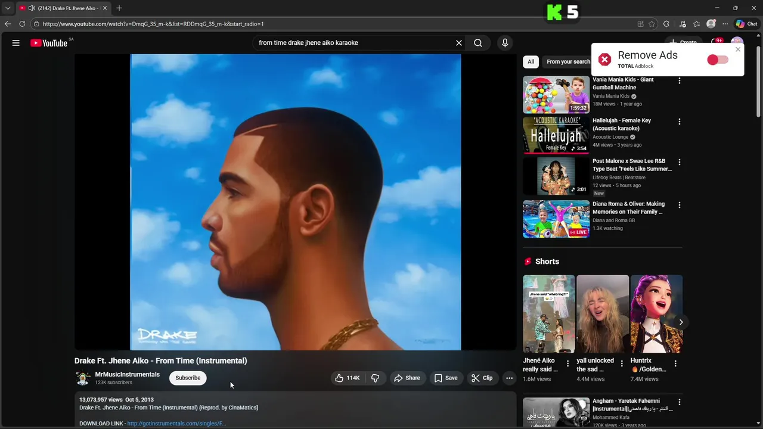This screenshot has height=429, width=763.
Task: Save video to a playlist
Action: [x=446, y=378]
